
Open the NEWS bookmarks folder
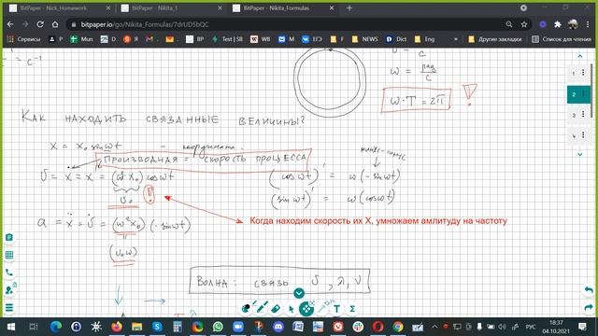[365, 39]
